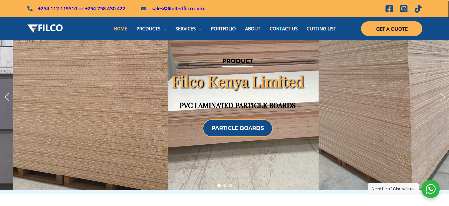Expand the Services dropdown menu
The image size is (449, 206).
188,29
